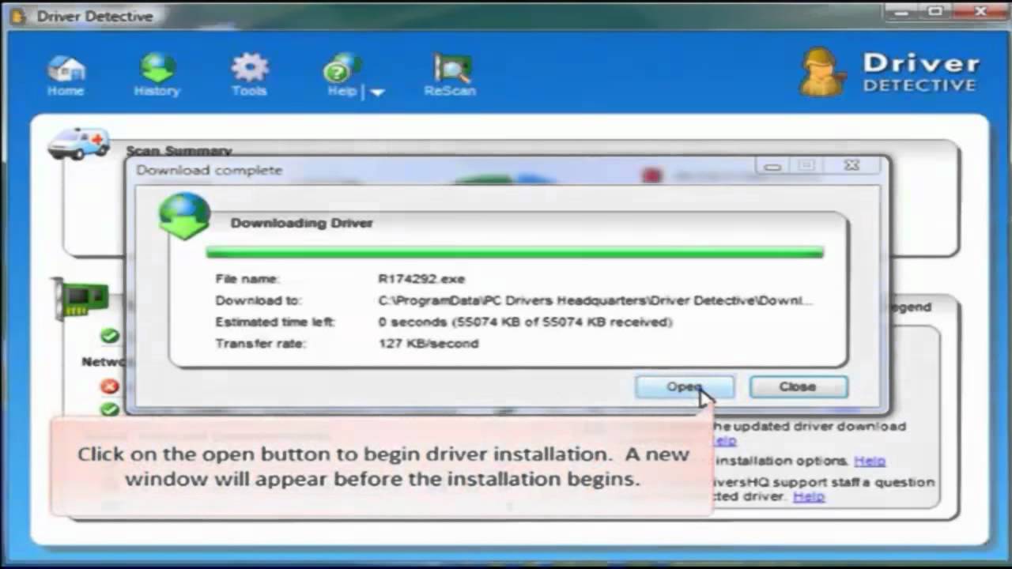This screenshot has width=1012, height=569.
Task: Minimize the Download complete dialog
Action: [x=772, y=166]
